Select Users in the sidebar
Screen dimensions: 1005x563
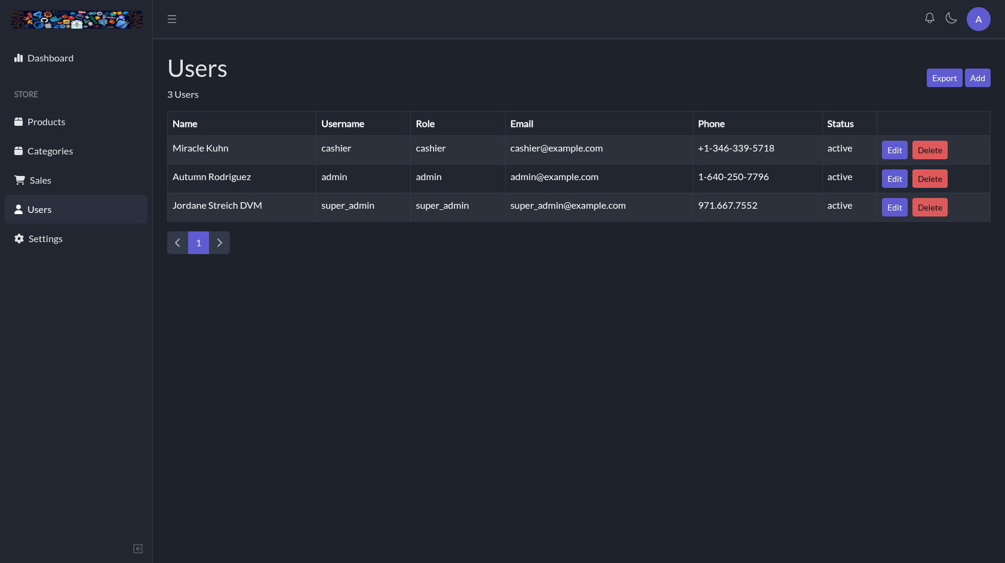39,209
